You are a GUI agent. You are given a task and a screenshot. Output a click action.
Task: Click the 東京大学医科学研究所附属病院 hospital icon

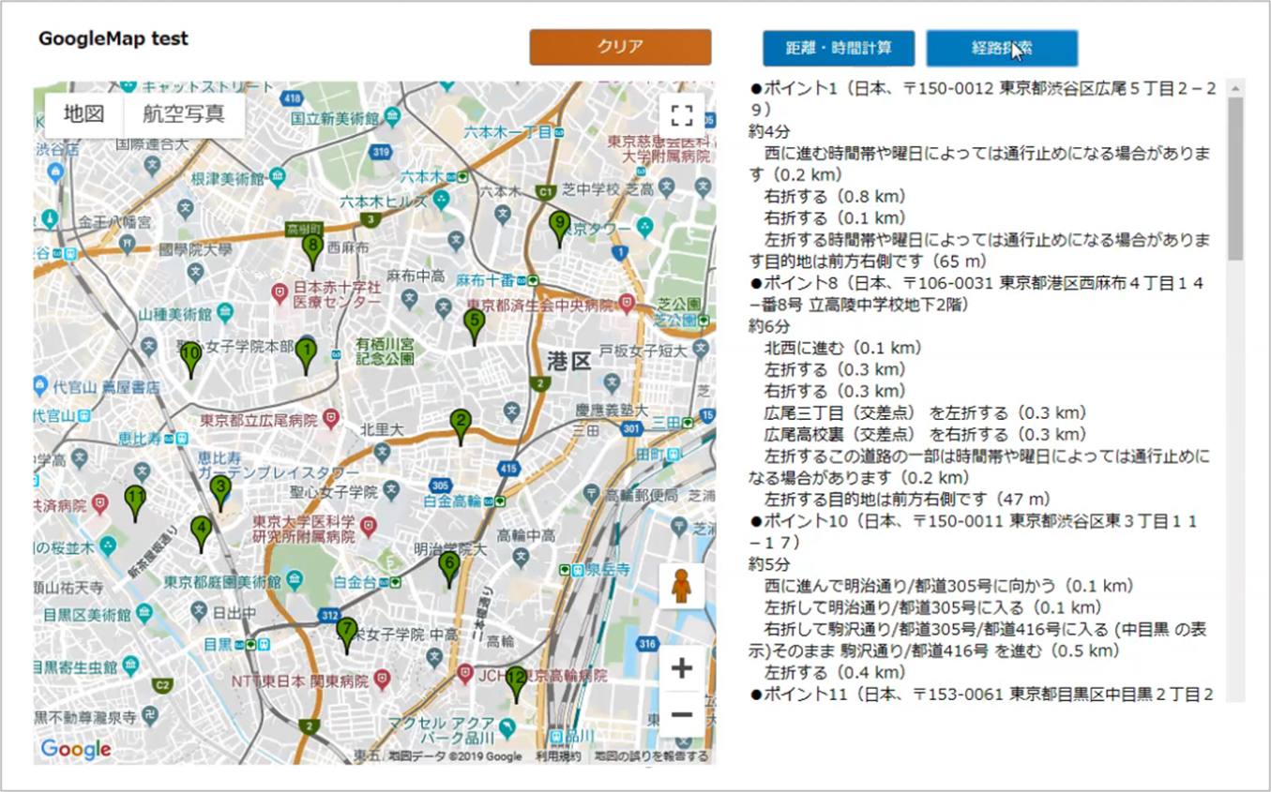coord(368,529)
